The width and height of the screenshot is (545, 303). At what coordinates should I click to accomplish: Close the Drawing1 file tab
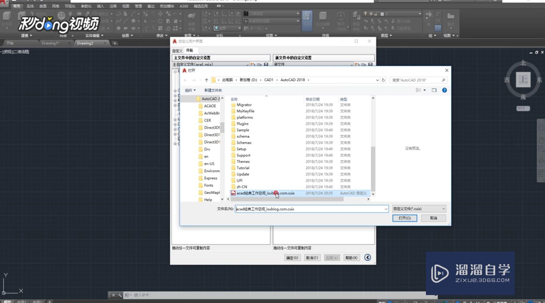pyautogui.click(x=69, y=43)
